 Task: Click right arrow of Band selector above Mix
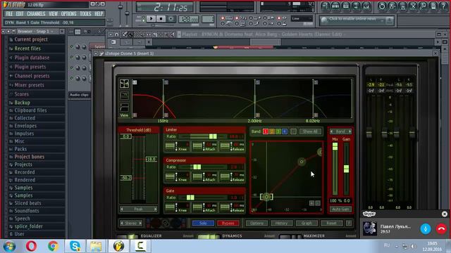coord(350,131)
